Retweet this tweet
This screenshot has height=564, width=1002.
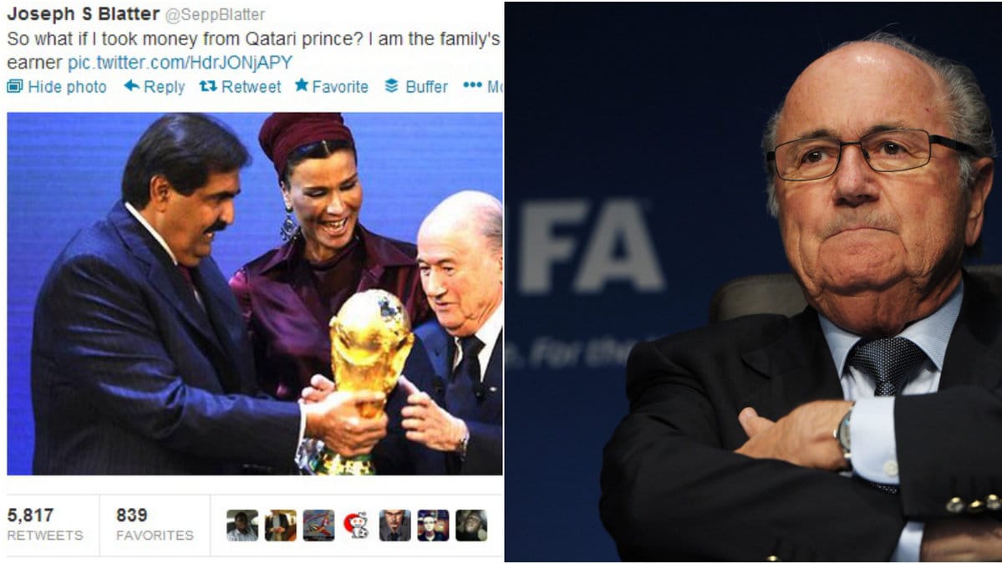[240, 87]
